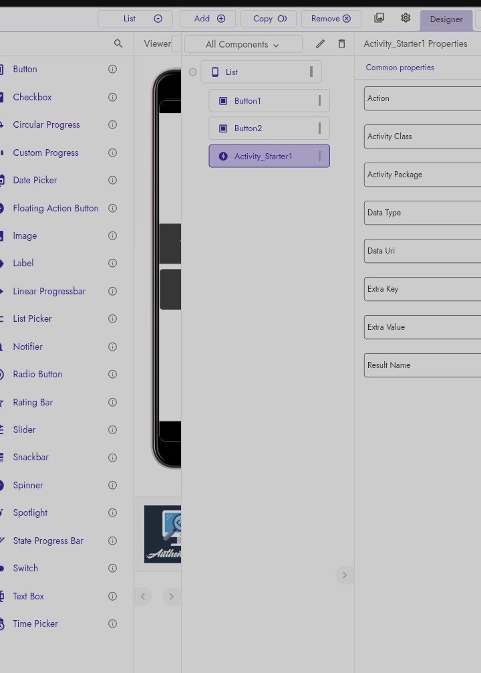Focus the Action property field
Image resolution: width=481 pixels, height=673 pixels.
pyautogui.click(x=423, y=98)
